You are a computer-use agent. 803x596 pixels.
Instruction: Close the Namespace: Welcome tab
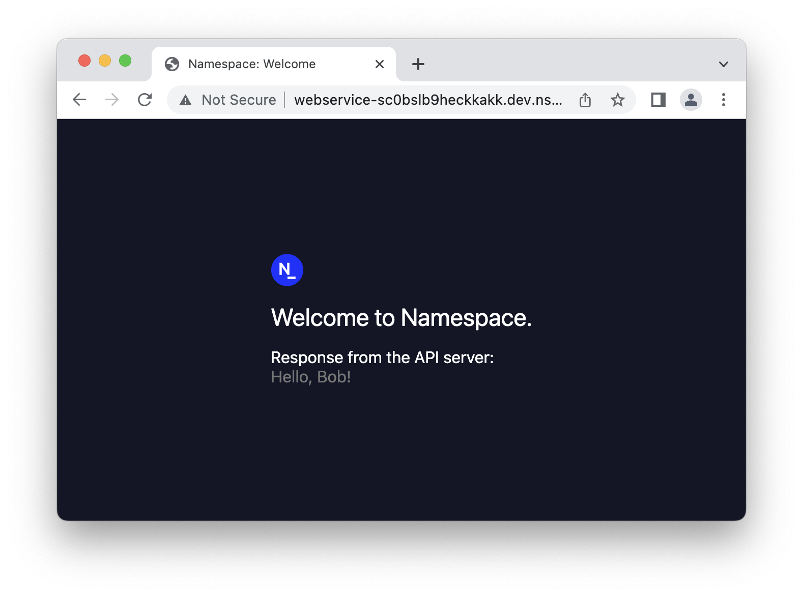(379, 64)
